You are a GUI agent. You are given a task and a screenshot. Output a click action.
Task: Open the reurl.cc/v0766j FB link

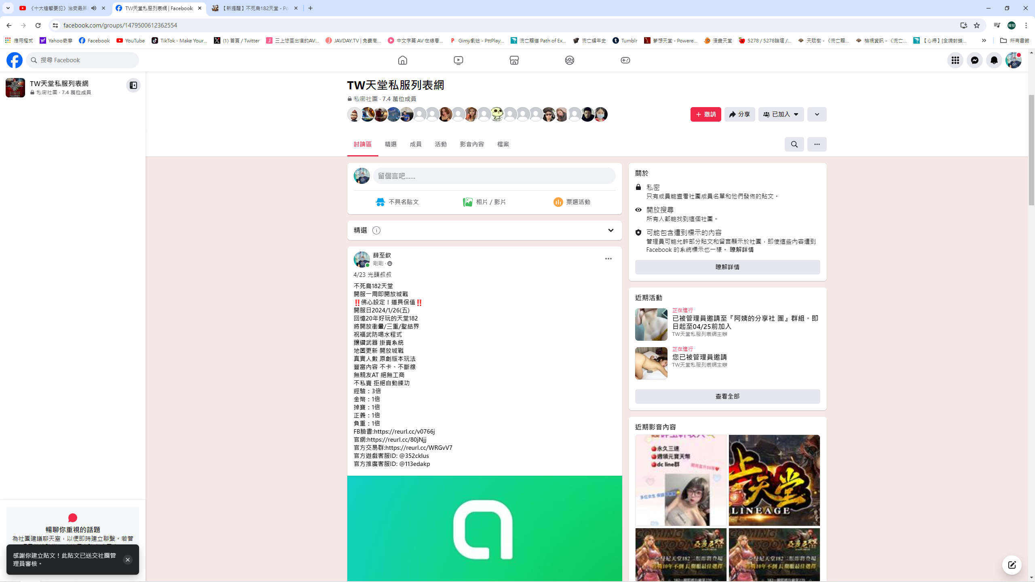point(404,432)
